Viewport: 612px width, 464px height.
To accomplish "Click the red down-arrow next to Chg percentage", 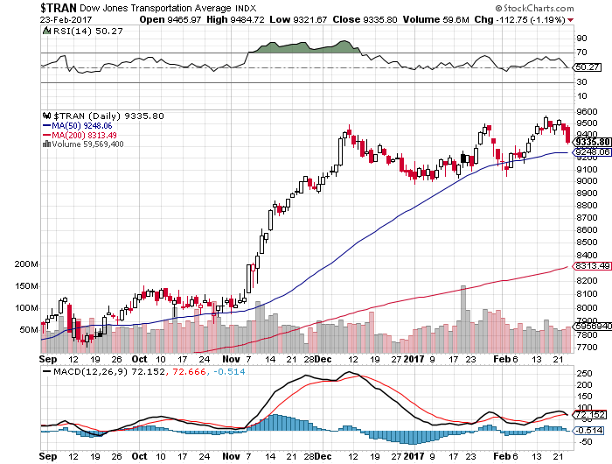I will (571, 20).
